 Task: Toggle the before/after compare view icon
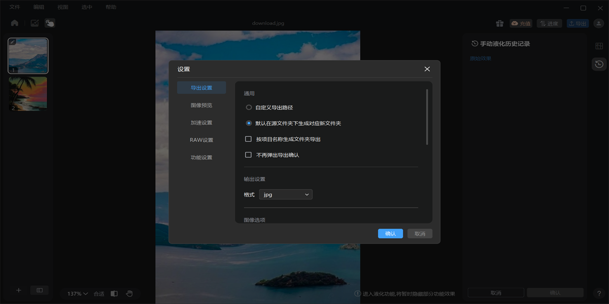pyautogui.click(x=114, y=293)
